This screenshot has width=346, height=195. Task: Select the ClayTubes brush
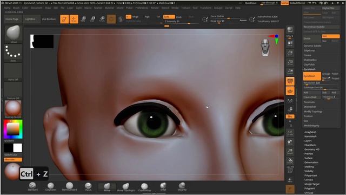tap(51, 186)
